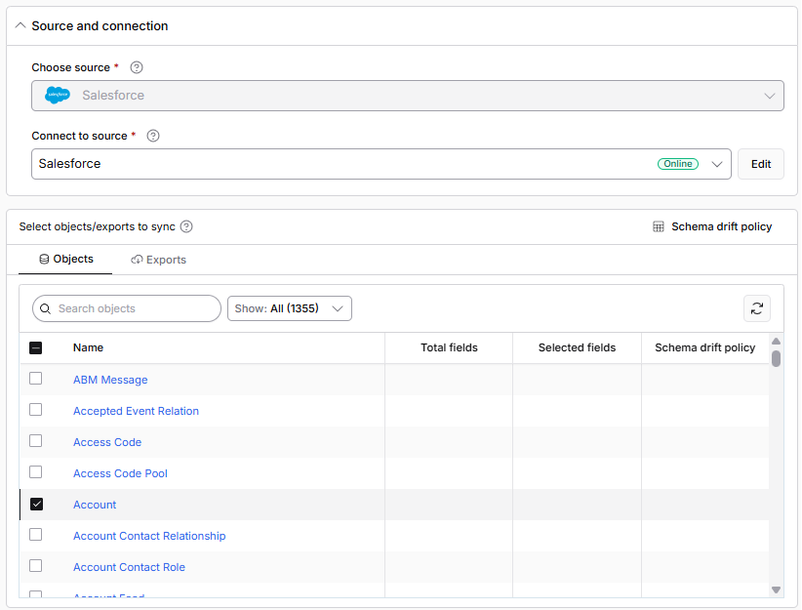Viewport: 802px width, 610px height.
Task: Open the Choose source Salesforce dropdown
Action: 408,96
